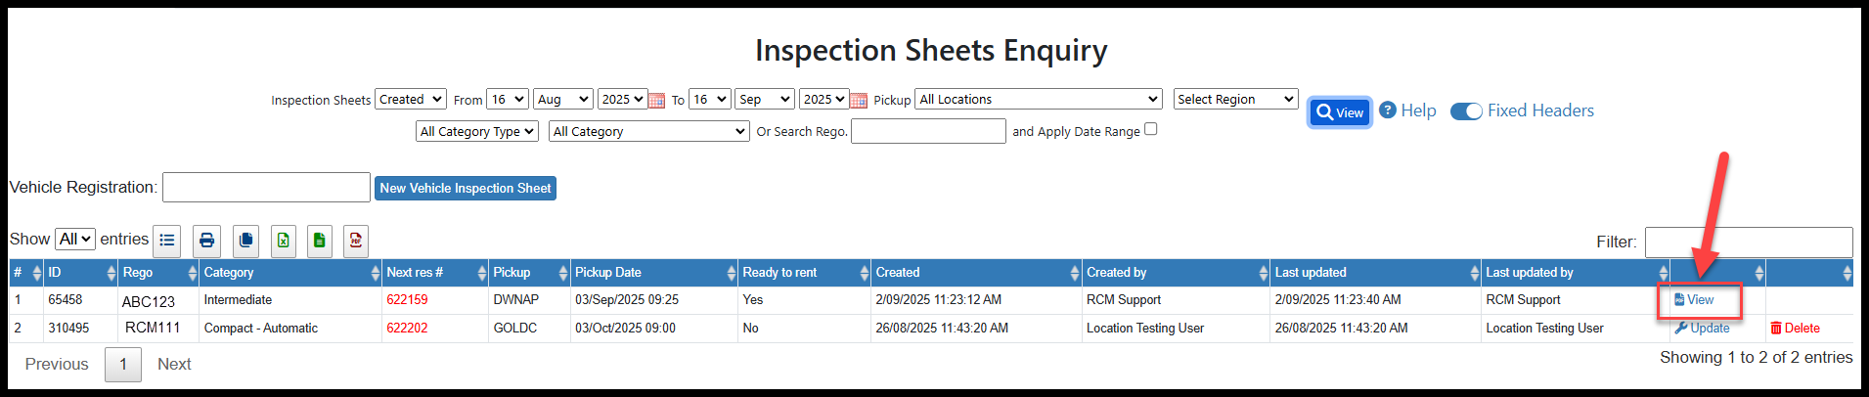Screen dimensions: 1869x397
Task: Click the column visibility list icon
Action: tap(167, 241)
